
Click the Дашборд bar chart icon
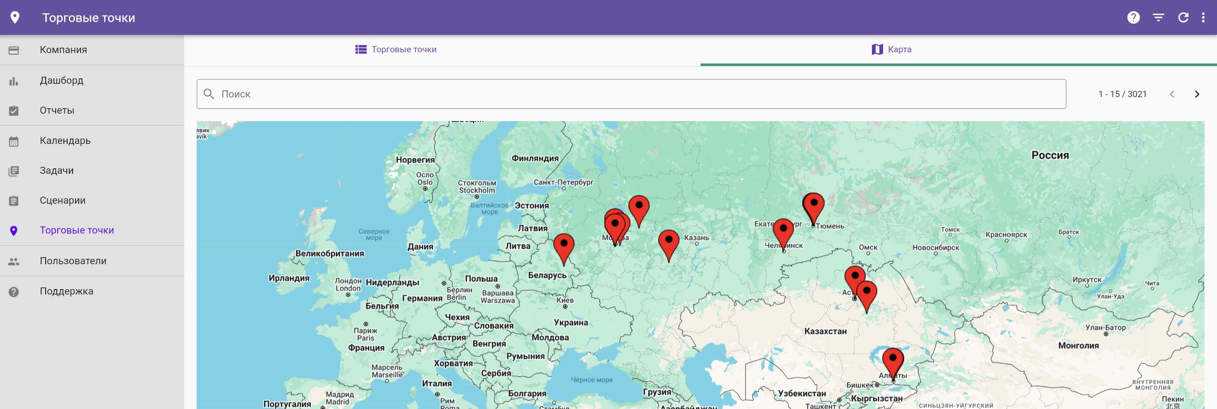coord(14,81)
